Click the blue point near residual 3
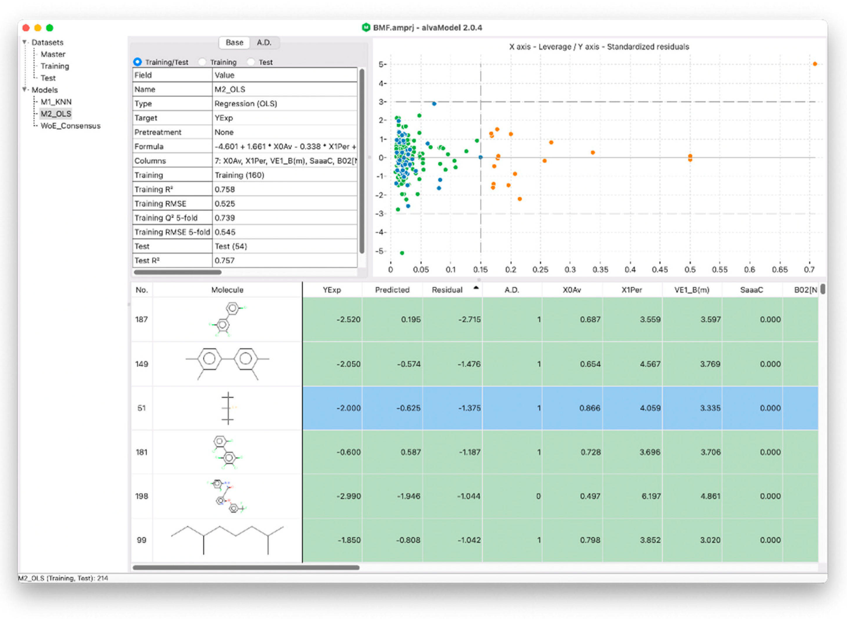The height and width of the screenshot is (619, 847). point(434,104)
